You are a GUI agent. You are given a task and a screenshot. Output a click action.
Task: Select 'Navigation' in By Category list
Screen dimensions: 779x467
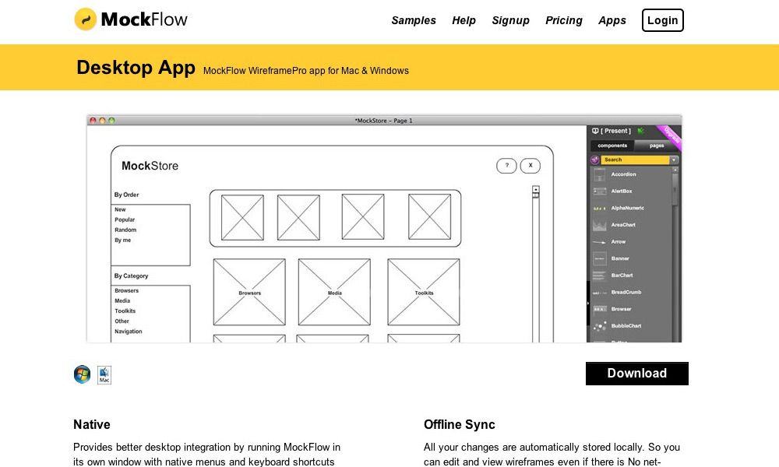point(129,332)
